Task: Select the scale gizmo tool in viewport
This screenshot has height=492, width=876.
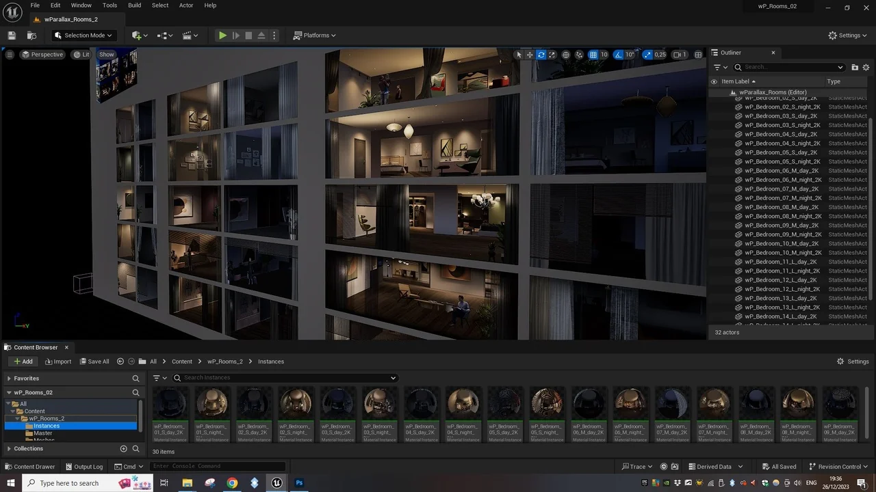Action: click(x=552, y=55)
